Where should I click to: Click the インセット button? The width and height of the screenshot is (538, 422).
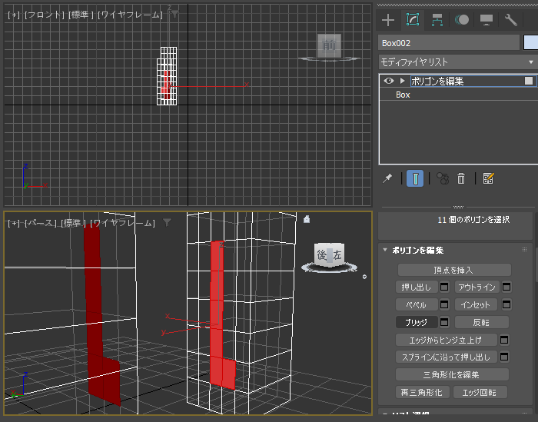point(477,304)
